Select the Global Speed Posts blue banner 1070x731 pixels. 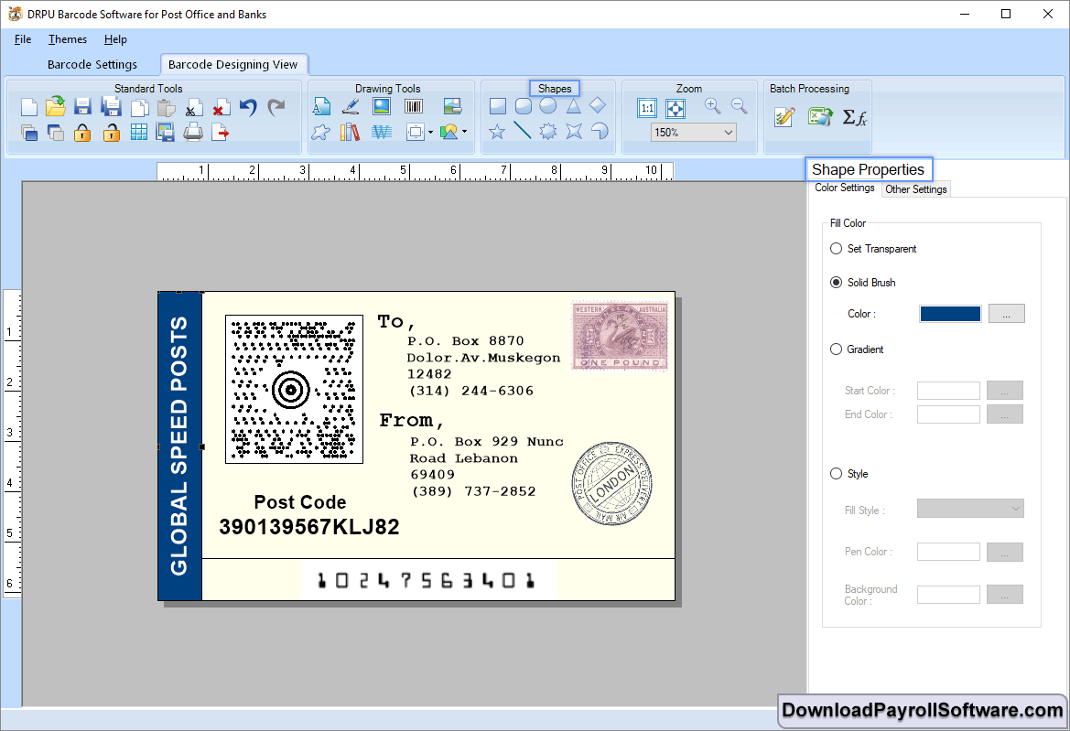[x=179, y=446]
